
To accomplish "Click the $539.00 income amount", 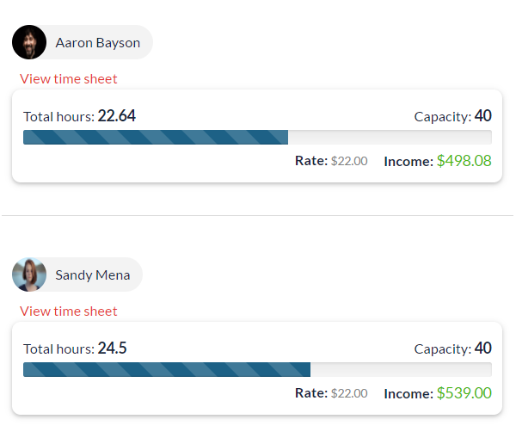I will [464, 393].
